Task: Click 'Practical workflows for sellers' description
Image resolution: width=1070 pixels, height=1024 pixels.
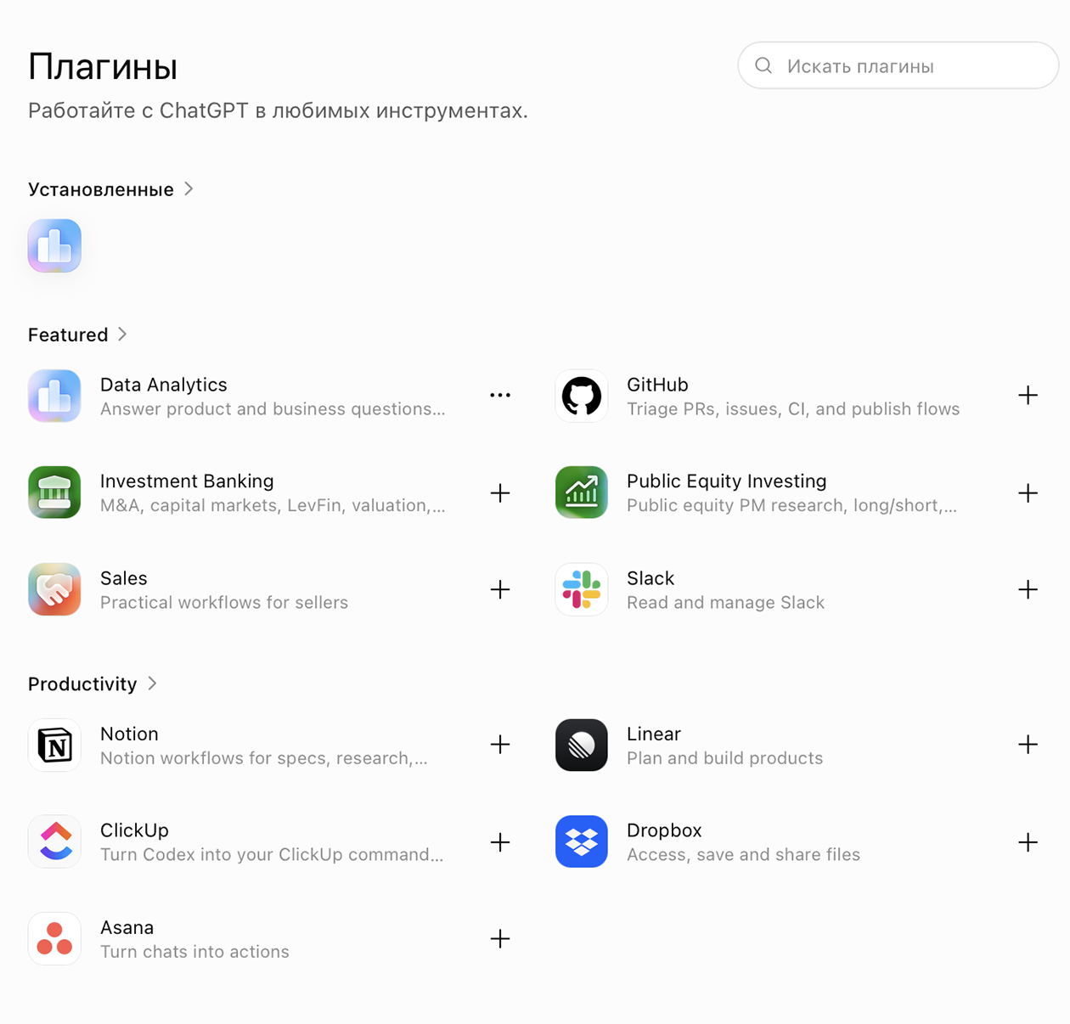Action: 224,602
